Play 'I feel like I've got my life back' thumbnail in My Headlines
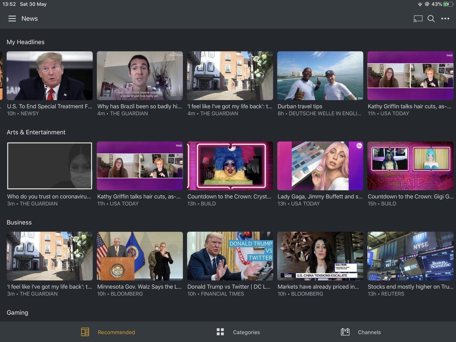 pos(230,76)
